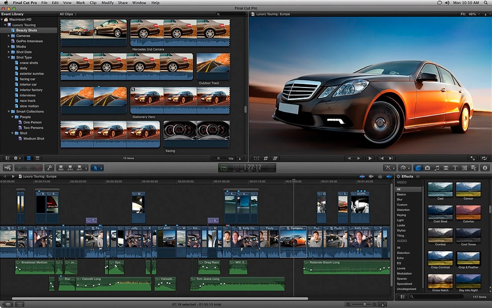Toggle video skimming above the timeline
Viewport: 492px width, 308px height.
[362, 176]
